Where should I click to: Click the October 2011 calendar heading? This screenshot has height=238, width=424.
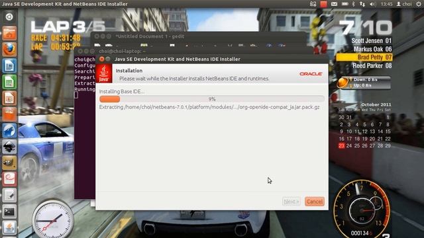pos(376,104)
